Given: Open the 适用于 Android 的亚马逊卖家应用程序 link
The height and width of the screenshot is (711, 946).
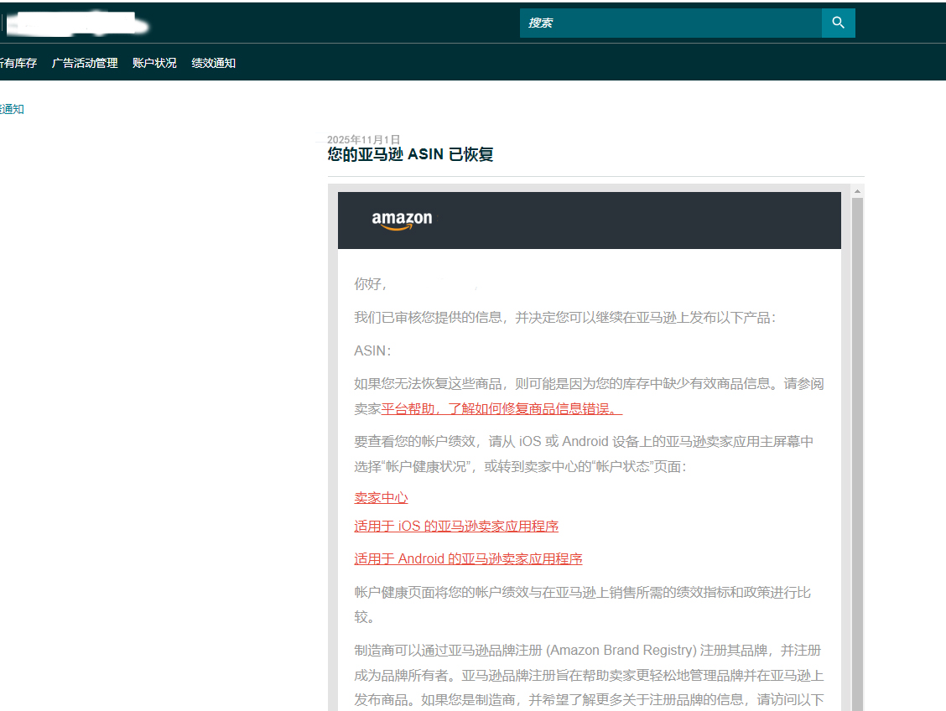Looking at the screenshot, I should (x=468, y=558).
